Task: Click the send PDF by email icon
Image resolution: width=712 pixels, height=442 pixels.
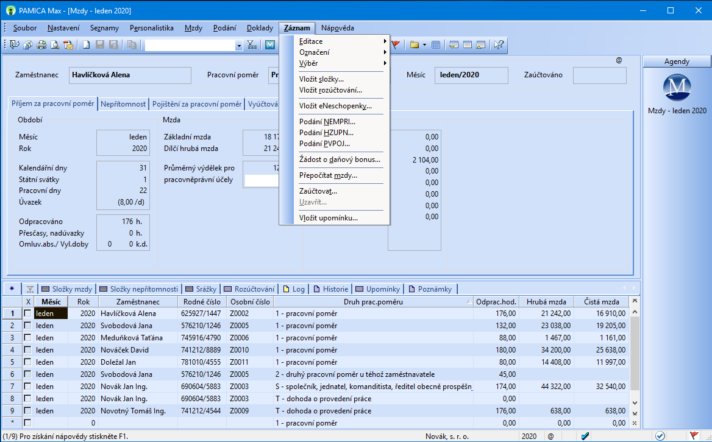Action: tap(68, 44)
